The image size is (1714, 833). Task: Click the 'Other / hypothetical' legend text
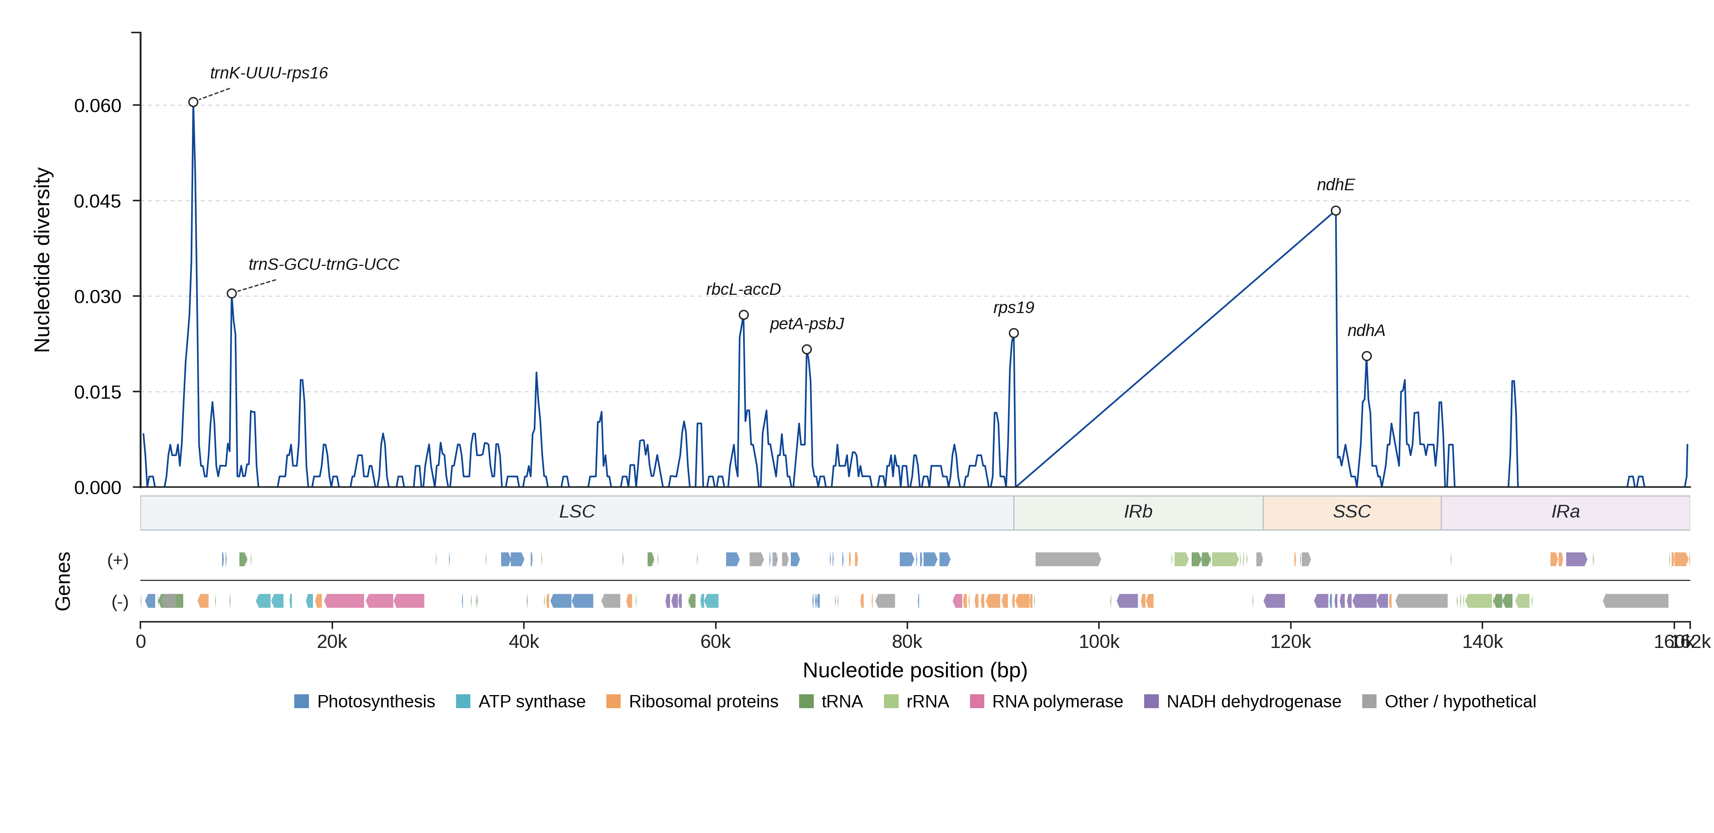coord(1461,702)
